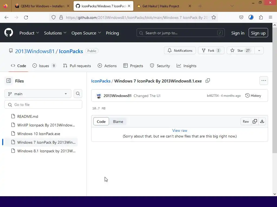277x207 pixels.
Task: Open the IconPacks repository name link
Action: point(71,51)
